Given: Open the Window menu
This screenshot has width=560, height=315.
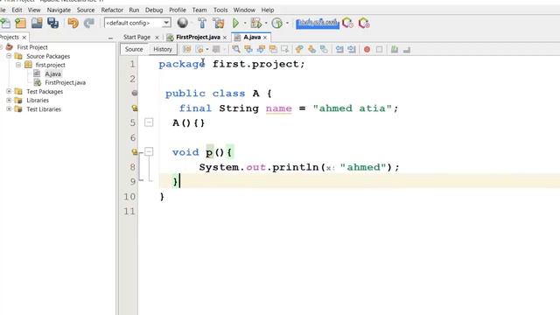Looking at the screenshot, I should click(x=244, y=10).
